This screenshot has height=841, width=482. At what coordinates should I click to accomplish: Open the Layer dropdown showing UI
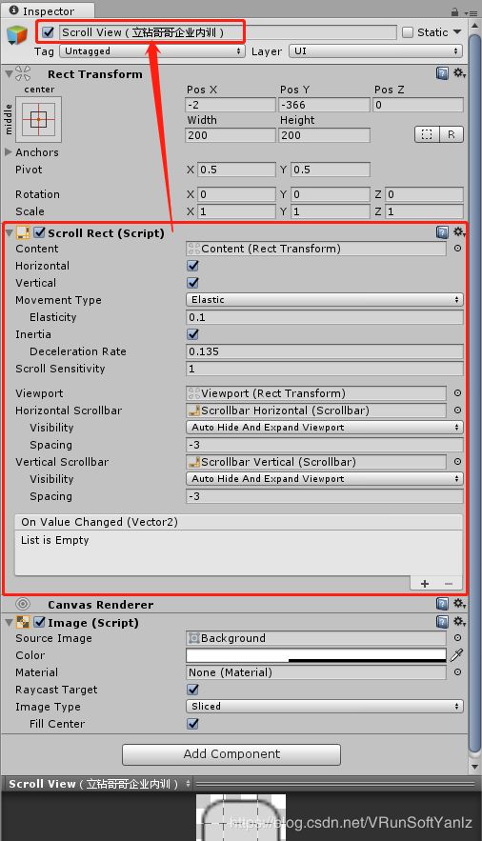pyautogui.click(x=376, y=50)
